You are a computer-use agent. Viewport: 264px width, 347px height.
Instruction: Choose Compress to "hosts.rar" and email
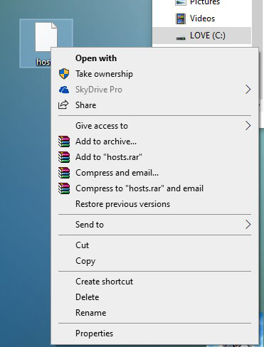coord(154,188)
